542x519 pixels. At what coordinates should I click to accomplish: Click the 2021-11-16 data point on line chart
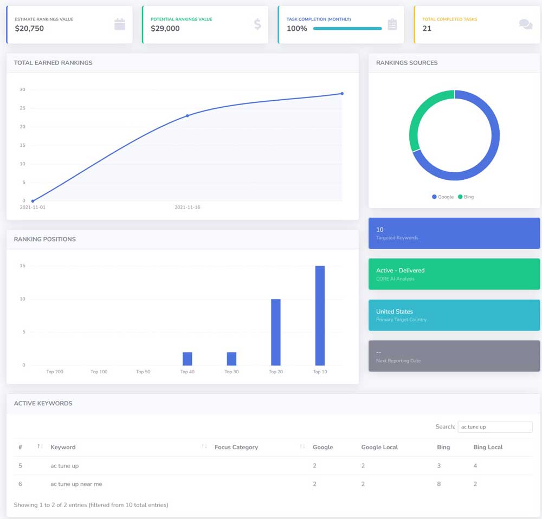(x=188, y=115)
